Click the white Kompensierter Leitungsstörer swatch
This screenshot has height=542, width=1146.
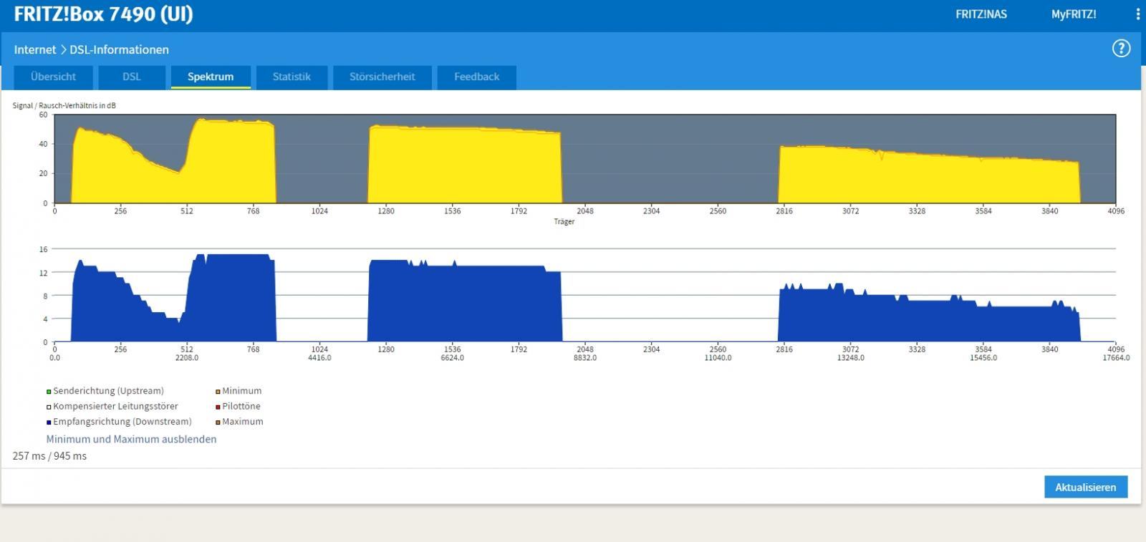click(49, 407)
